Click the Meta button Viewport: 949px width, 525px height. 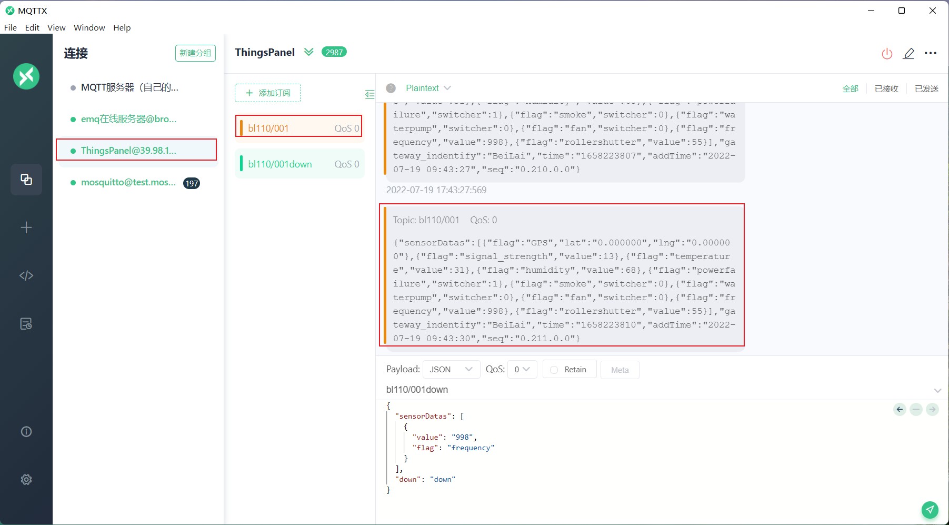coord(620,370)
